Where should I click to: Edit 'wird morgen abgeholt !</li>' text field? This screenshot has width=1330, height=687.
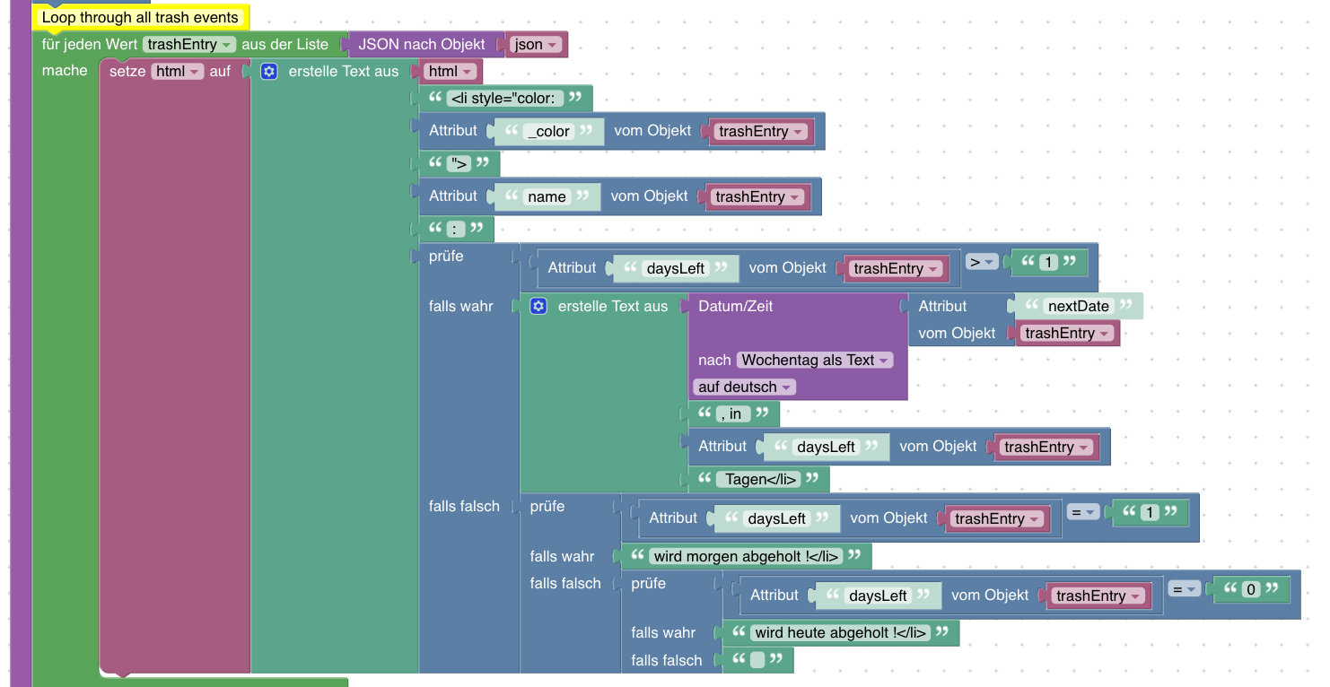point(747,557)
